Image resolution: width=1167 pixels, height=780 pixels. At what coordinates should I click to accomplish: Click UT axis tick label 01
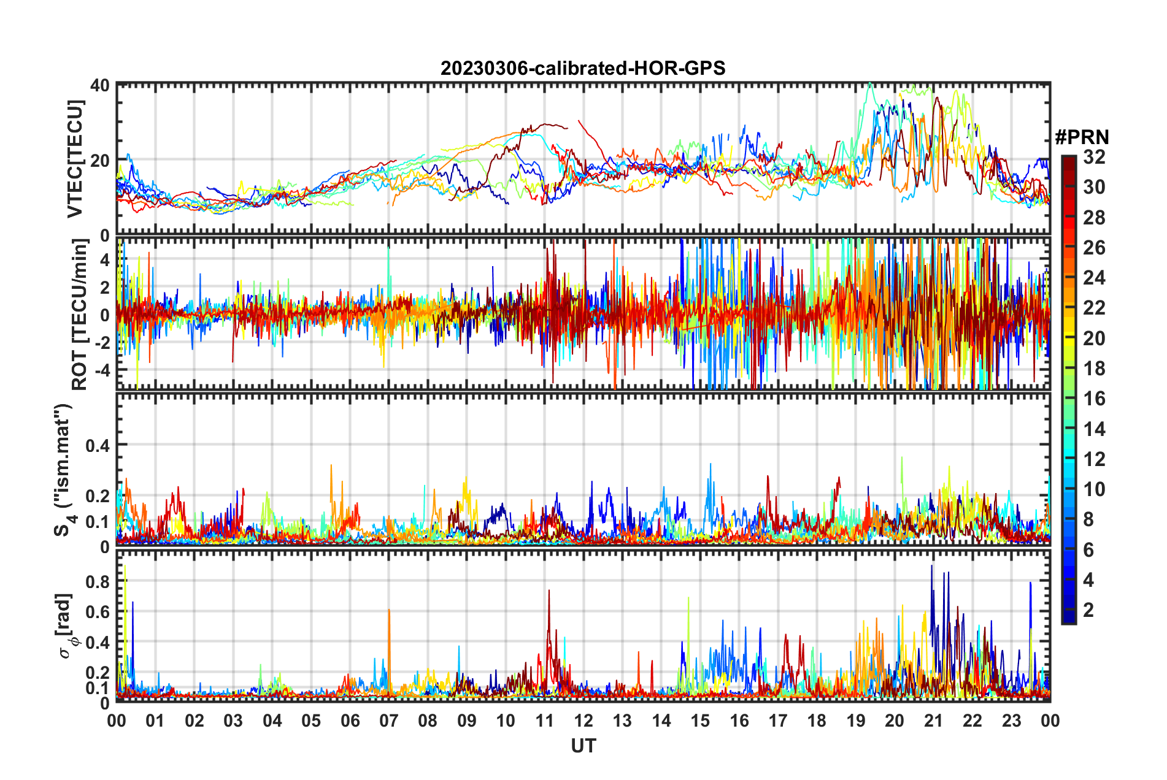pyautogui.click(x=155, y=721)
